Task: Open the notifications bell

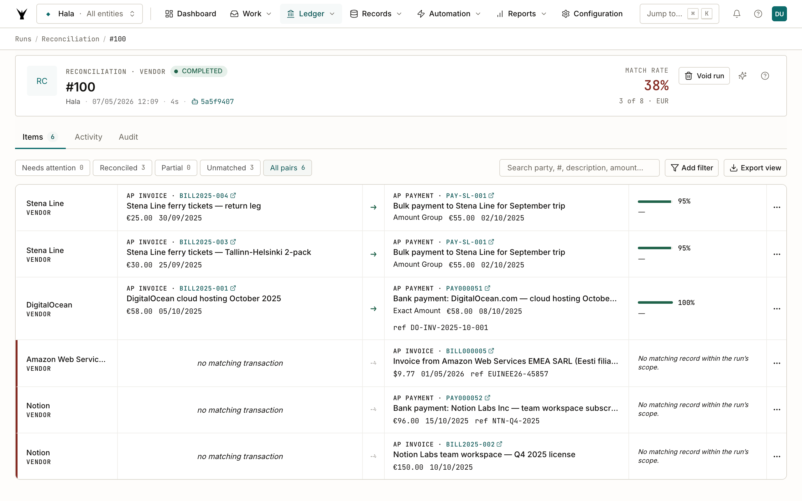Action: (737, 13)
